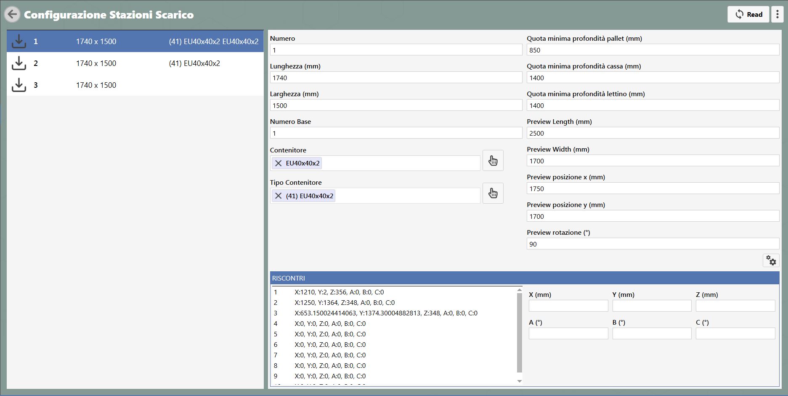Remove EU40x40x2 tag from Contenitore
The width and height of the screenshot is (788, 396).
[x=278, y=163]
